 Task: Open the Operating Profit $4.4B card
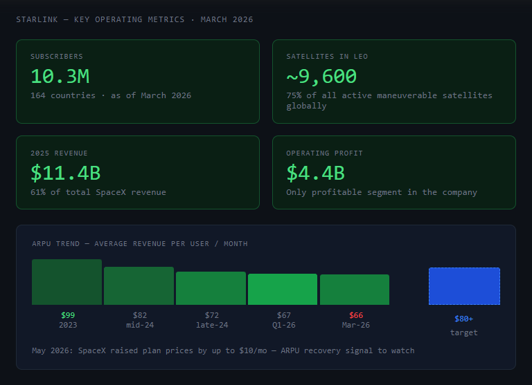[394, 172]
